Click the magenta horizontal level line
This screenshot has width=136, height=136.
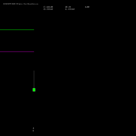(17, 52)
